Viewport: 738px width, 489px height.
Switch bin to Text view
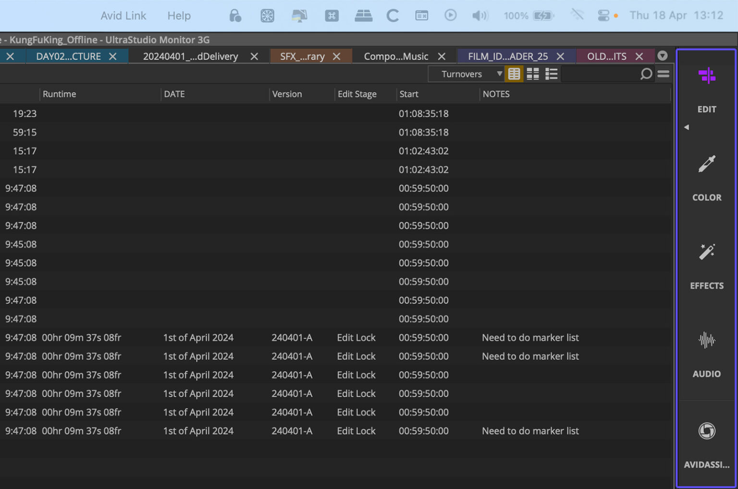coord(514,74)
